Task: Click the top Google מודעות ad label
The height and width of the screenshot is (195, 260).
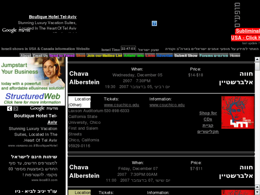Action: [x=16, y=30]
